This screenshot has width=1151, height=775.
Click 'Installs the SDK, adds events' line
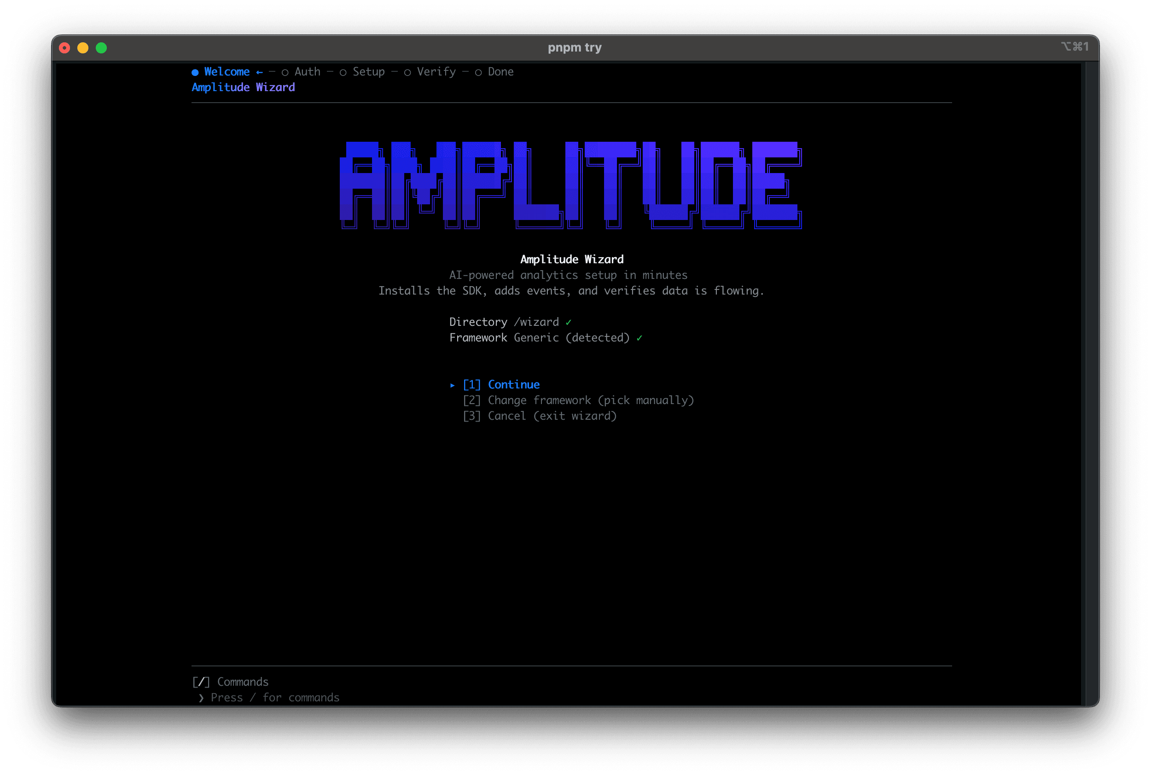coord(571,291)
